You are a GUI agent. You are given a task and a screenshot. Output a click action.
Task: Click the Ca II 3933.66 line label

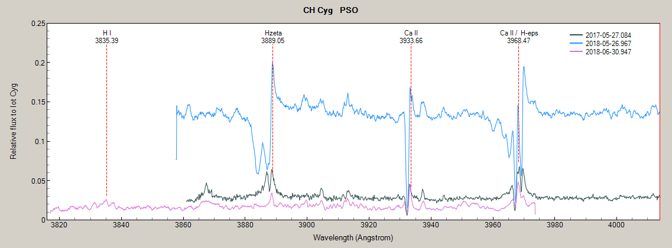(411, 37)
